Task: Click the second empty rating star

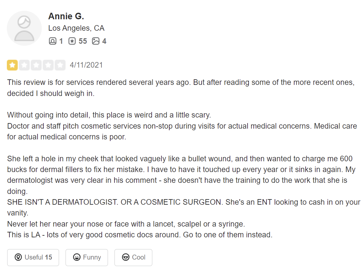Action: 24,65
